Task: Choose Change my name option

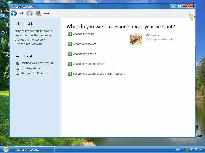Action: [84, 34]
